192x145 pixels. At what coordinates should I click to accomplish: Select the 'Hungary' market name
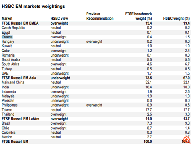tap(8, 41)
